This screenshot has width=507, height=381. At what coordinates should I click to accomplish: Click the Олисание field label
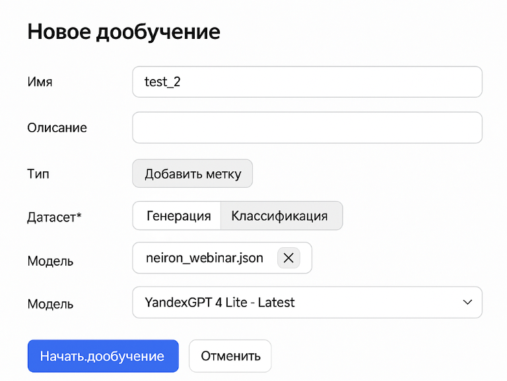click(57, 128)
